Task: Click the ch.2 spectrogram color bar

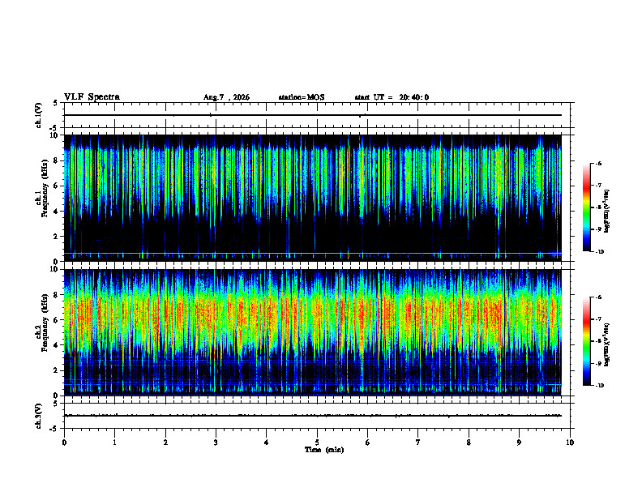Action: [x=586, y=341]
